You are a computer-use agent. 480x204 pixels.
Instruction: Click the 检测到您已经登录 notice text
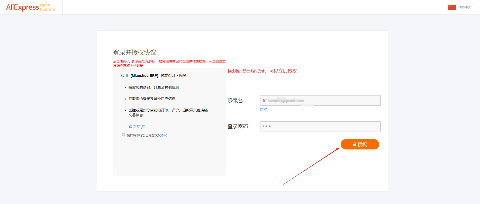tap(263, 71)
